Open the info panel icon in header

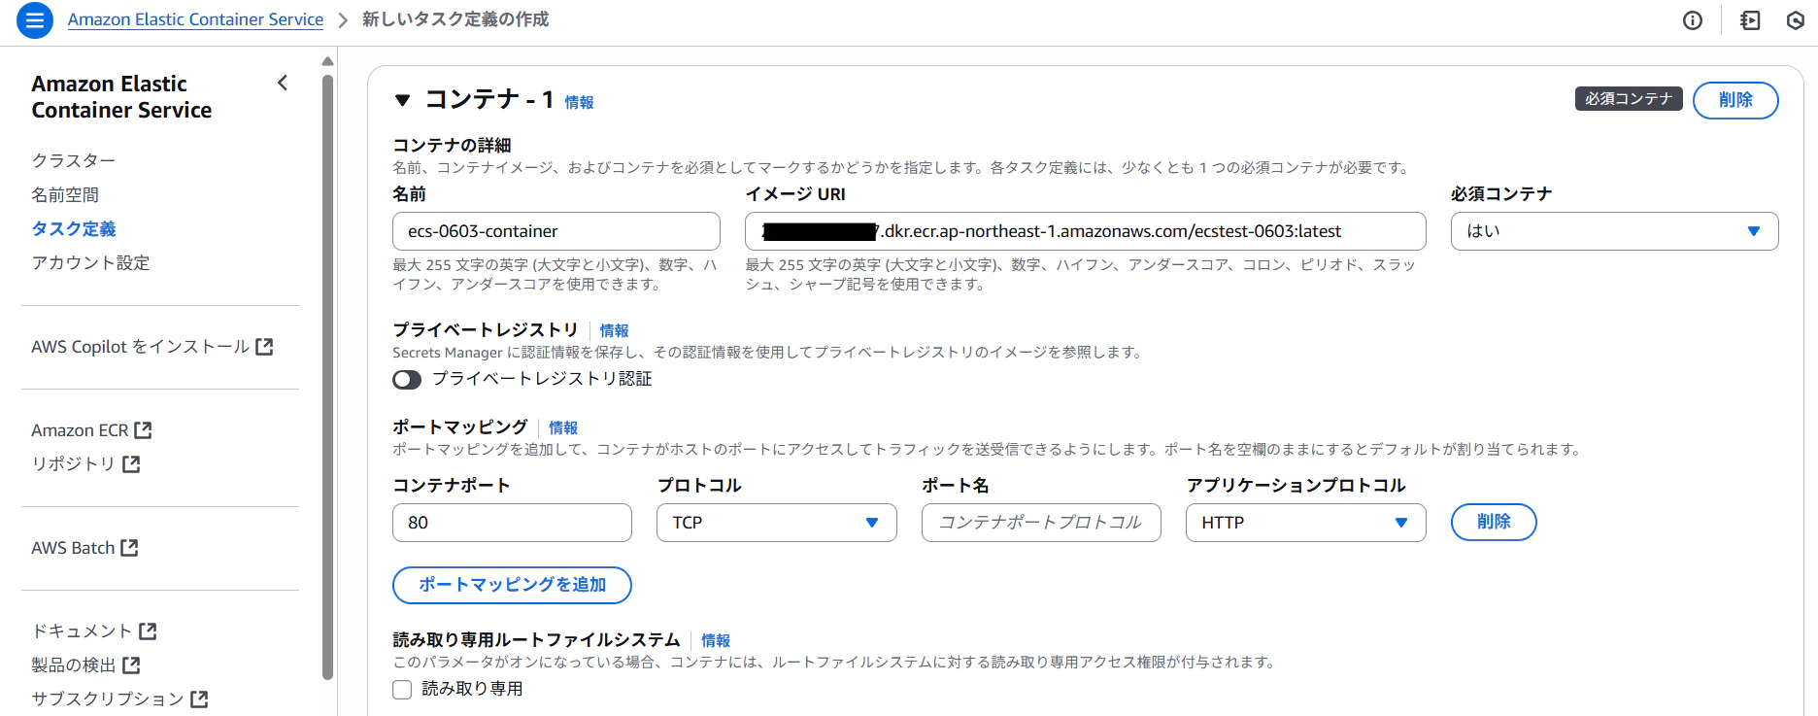click(1693, 20)
